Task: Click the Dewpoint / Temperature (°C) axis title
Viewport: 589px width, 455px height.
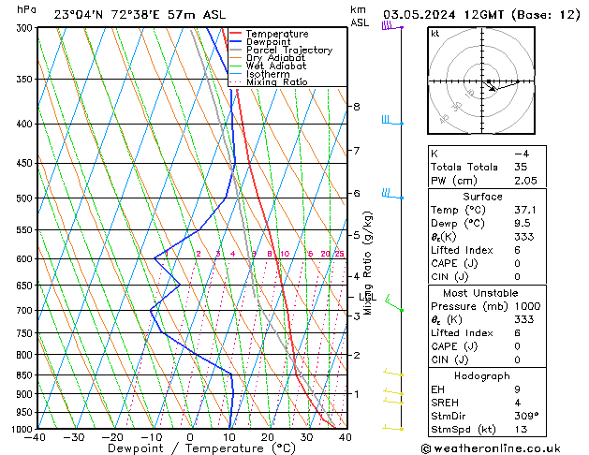Action: [x=201, y=448]
